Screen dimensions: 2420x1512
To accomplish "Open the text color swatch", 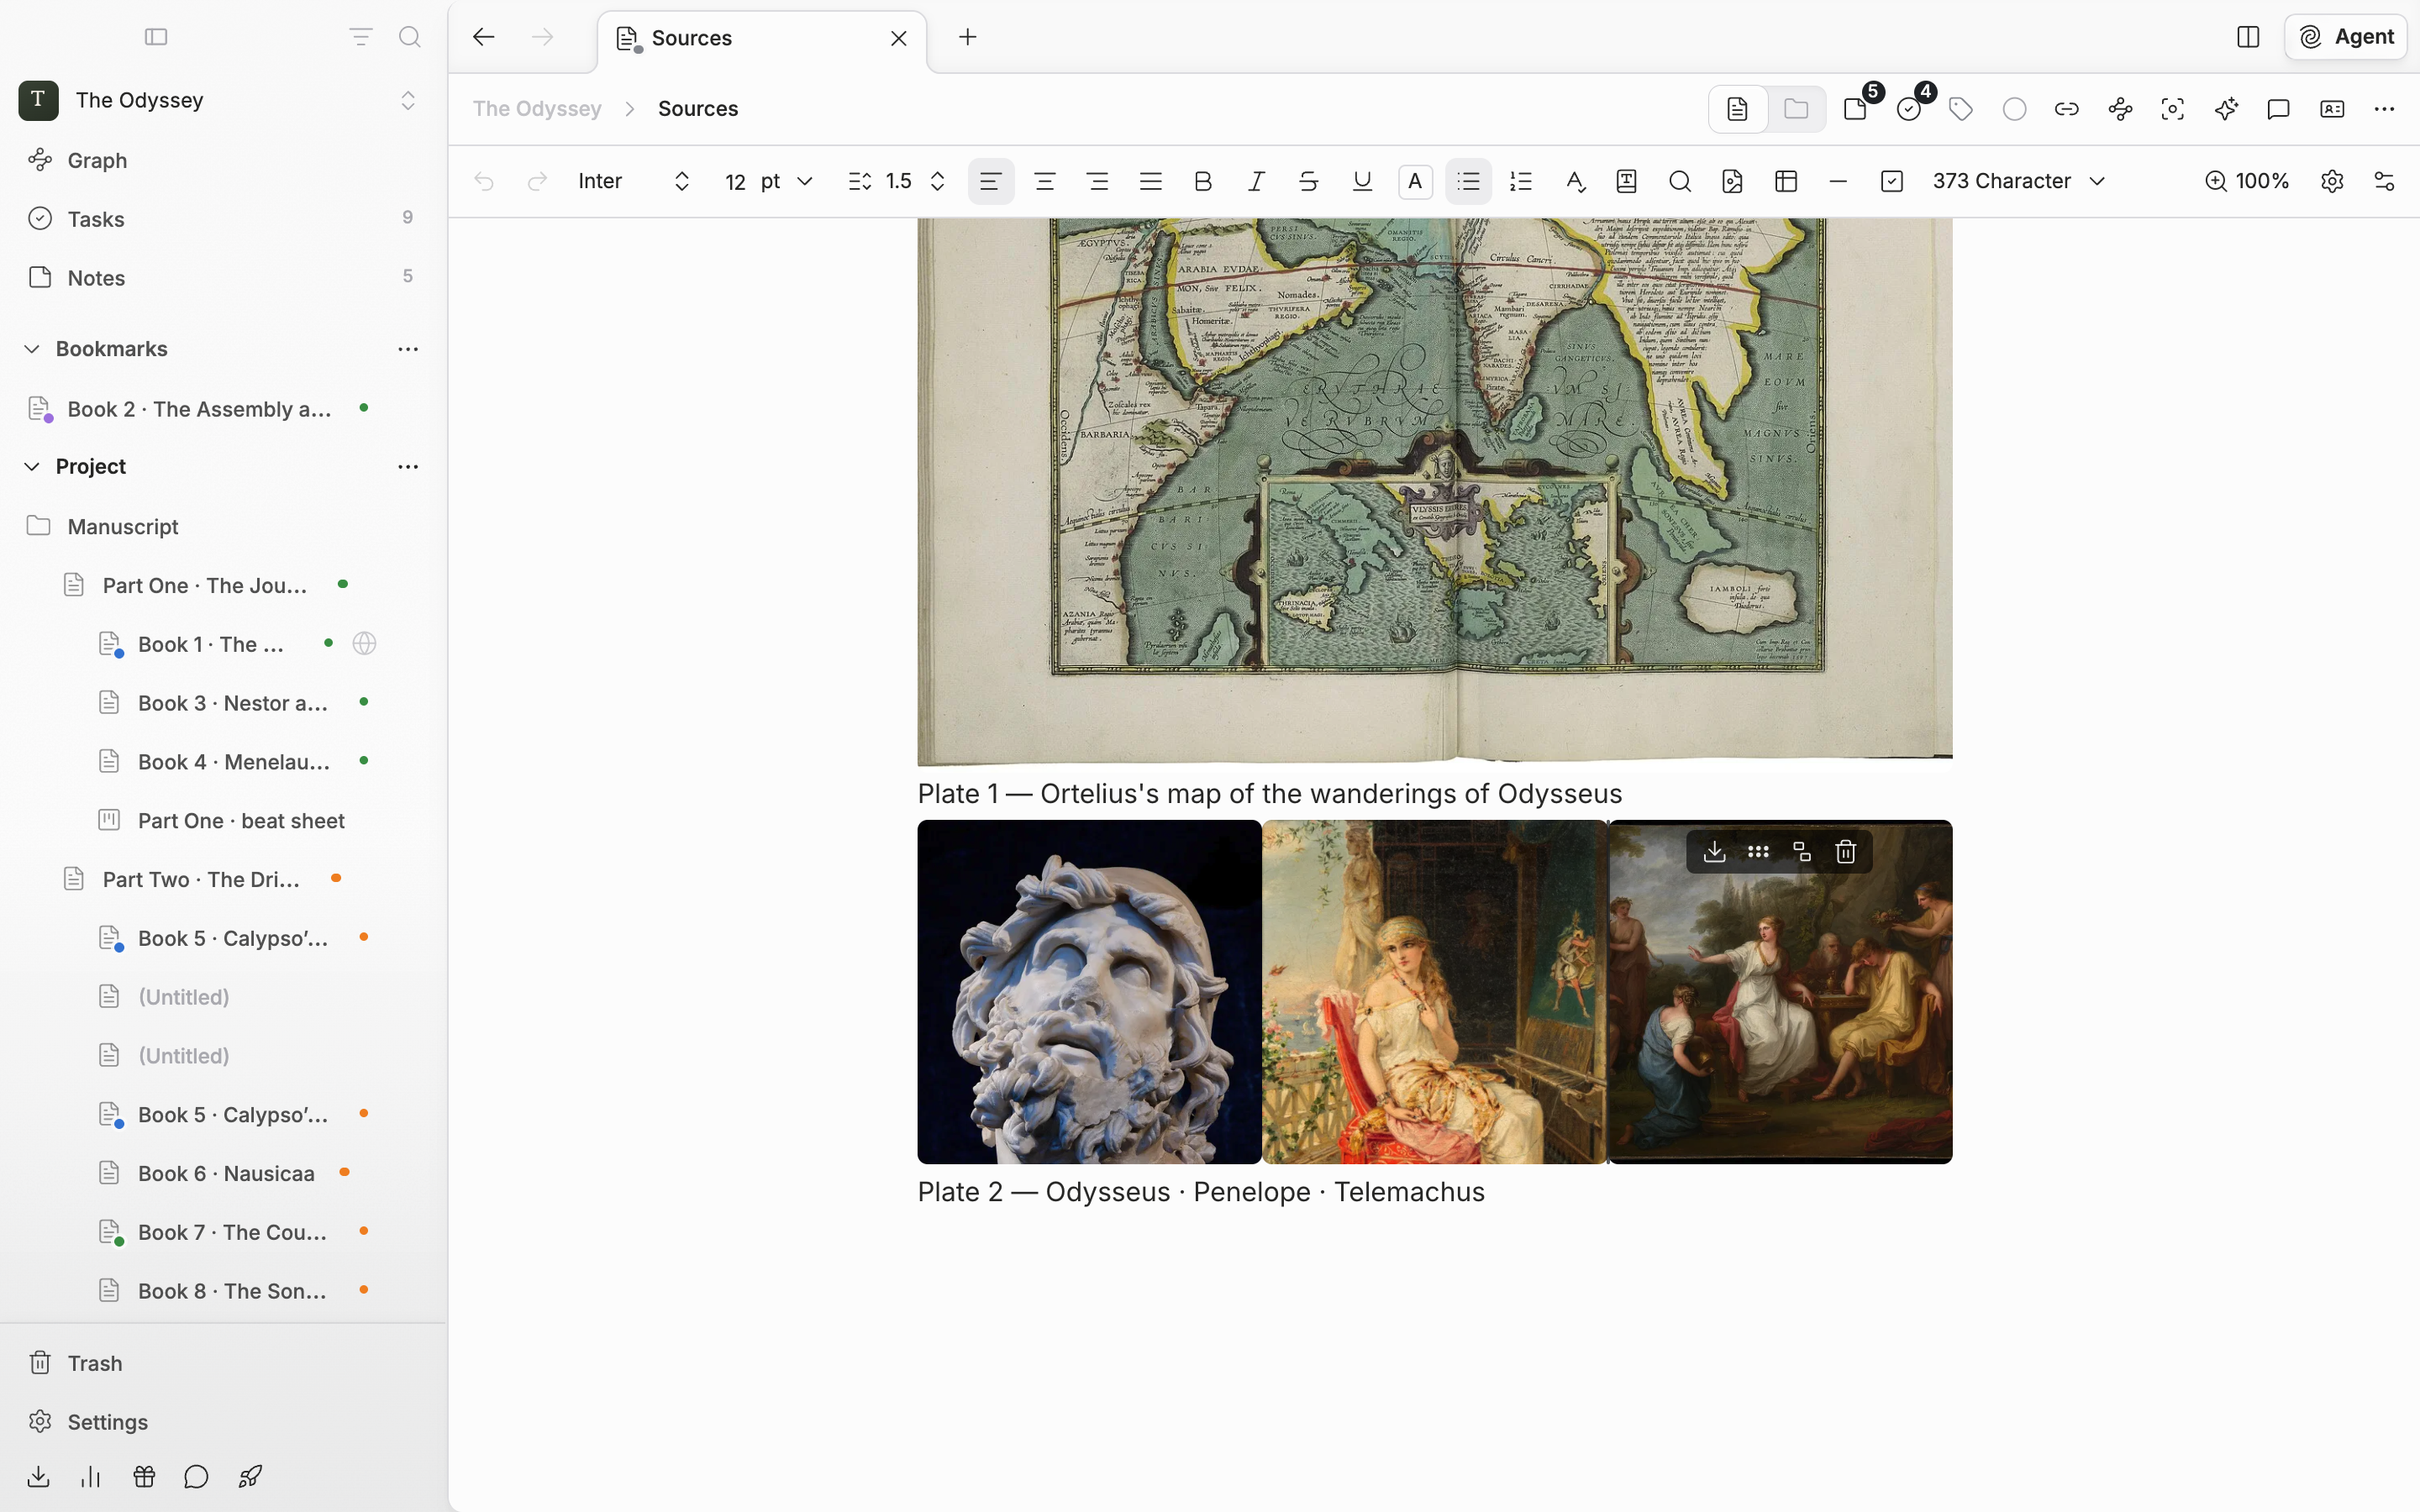I will pos(1415,181).
